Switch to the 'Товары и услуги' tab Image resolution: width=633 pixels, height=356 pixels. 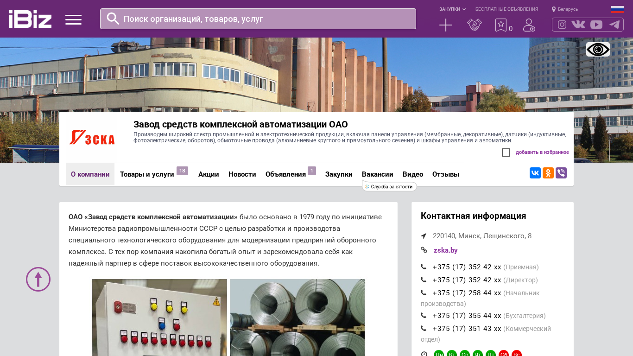click(x=147, y=174)
